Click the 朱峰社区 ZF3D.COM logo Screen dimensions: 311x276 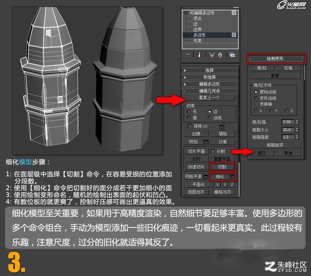point(286,266)
